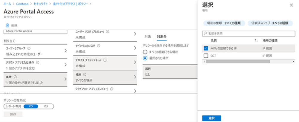
Task: Focus the 名前を検索 search field
Action: 248,33
